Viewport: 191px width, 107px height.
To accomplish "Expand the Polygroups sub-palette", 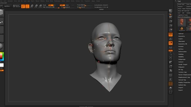I will tap(182, 59).
